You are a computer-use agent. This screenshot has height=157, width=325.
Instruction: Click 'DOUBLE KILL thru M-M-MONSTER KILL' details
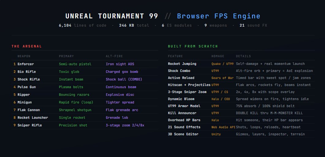tap(269, 113)
